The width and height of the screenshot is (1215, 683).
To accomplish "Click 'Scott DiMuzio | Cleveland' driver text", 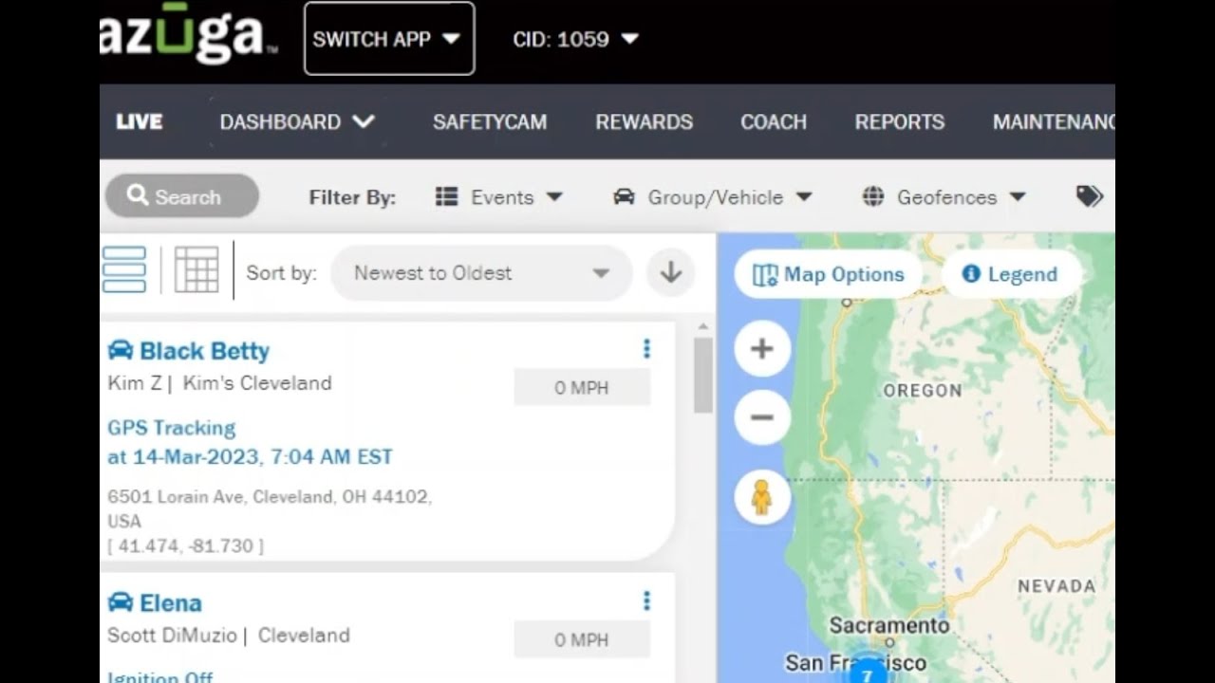I will (x=229, y=636).
